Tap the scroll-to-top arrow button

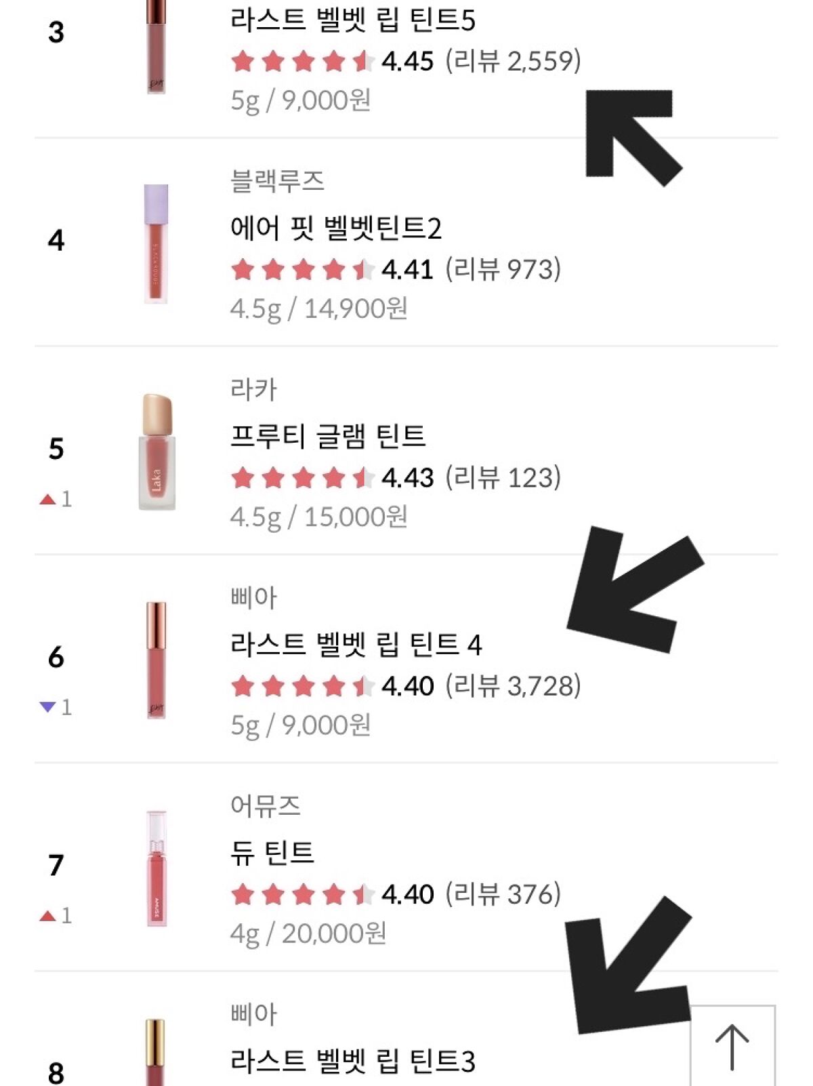[x=732, y=1046]
